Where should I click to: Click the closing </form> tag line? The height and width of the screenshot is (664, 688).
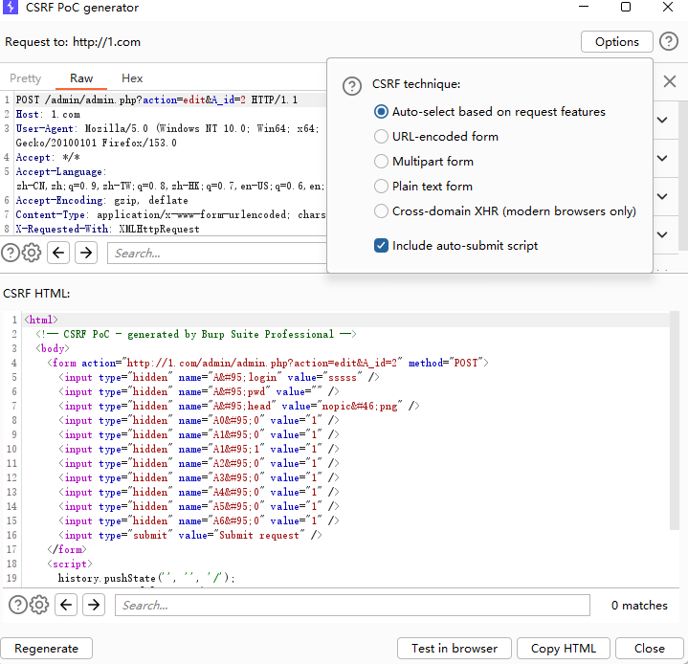click(67, 549)
